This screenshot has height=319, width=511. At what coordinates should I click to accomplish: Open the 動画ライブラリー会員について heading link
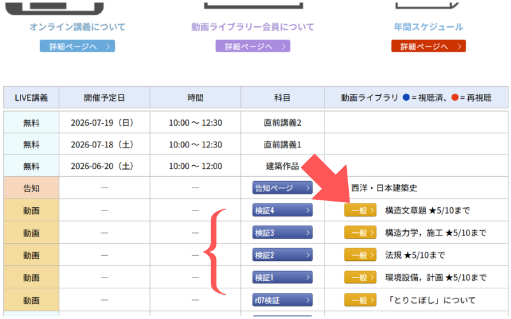253,27
